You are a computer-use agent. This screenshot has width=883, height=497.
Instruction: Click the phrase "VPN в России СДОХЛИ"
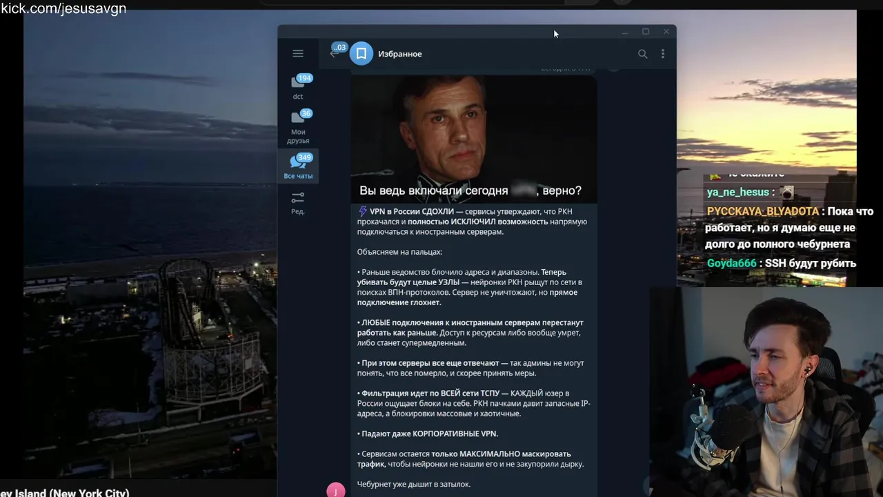[x=412, y=211]
